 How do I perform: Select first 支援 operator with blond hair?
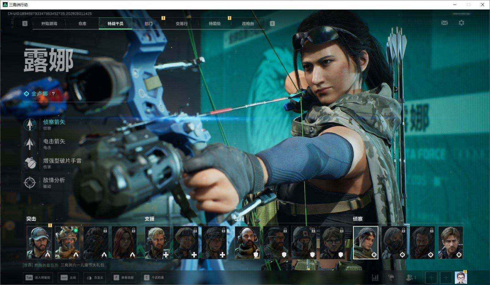[158, 242]
